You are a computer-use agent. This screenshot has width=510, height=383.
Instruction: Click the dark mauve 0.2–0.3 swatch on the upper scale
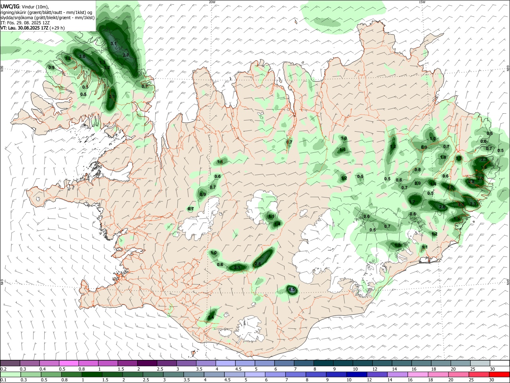click(10, 363)
